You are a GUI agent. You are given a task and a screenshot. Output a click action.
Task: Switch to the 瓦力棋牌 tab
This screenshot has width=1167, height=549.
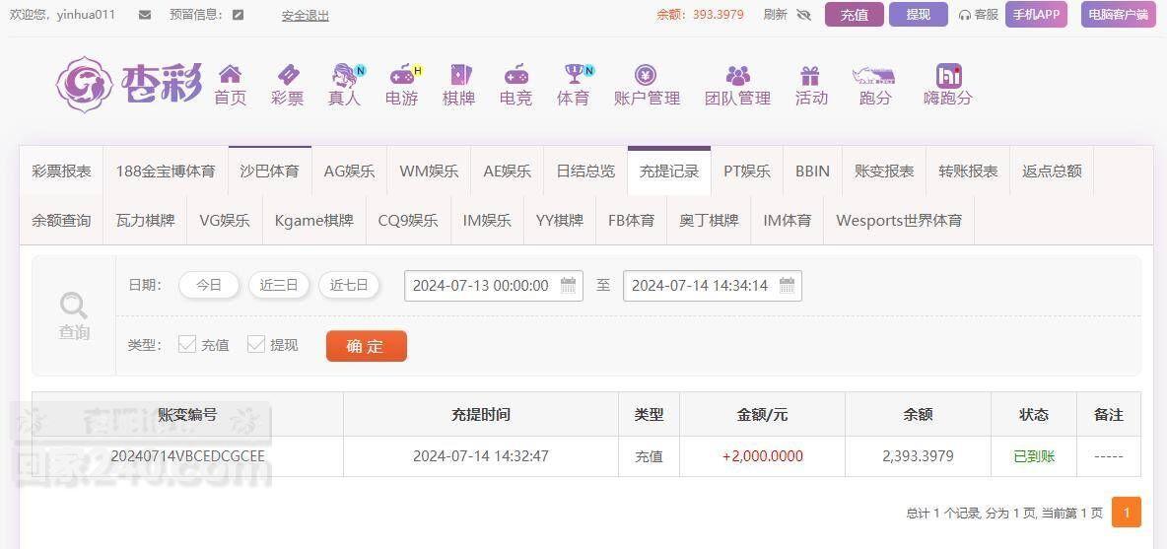[145, 220]
